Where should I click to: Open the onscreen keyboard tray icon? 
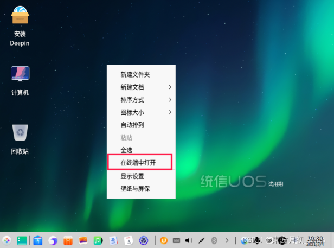(x=176, y=241)
